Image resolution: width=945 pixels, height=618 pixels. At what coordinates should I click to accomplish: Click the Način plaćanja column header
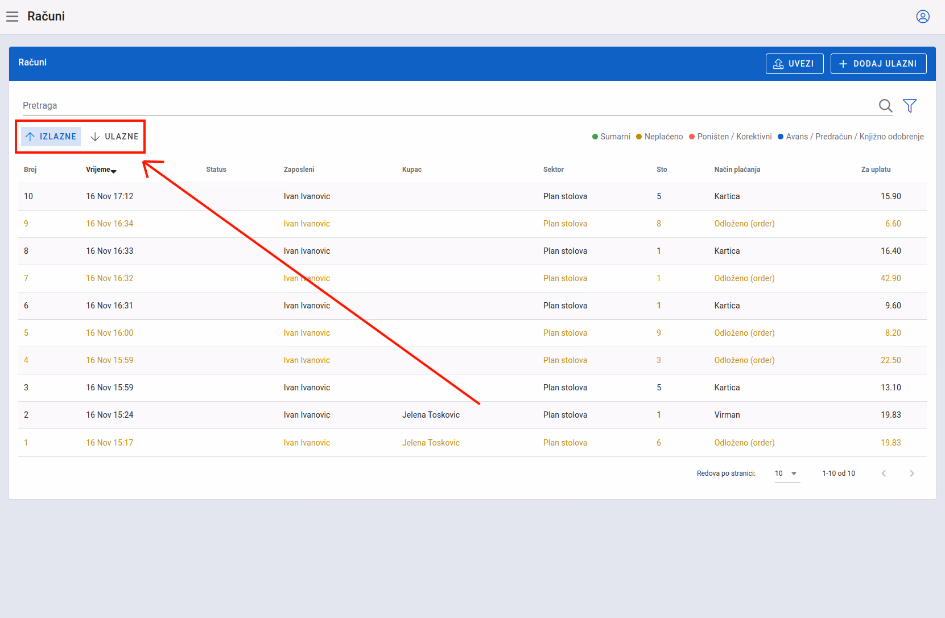click(x=737, y=170)
